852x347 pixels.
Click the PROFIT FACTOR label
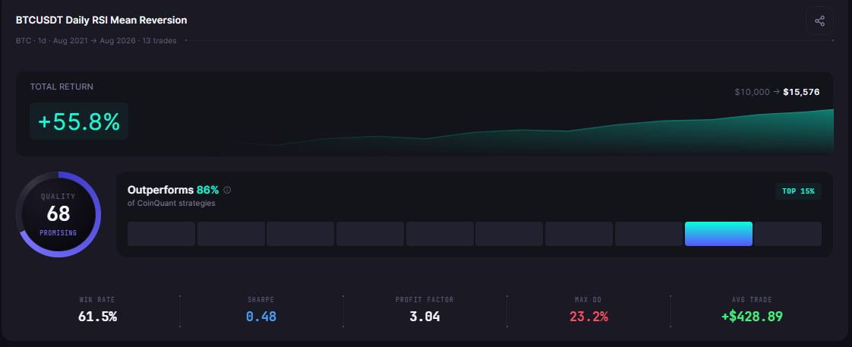coord(424,300)
